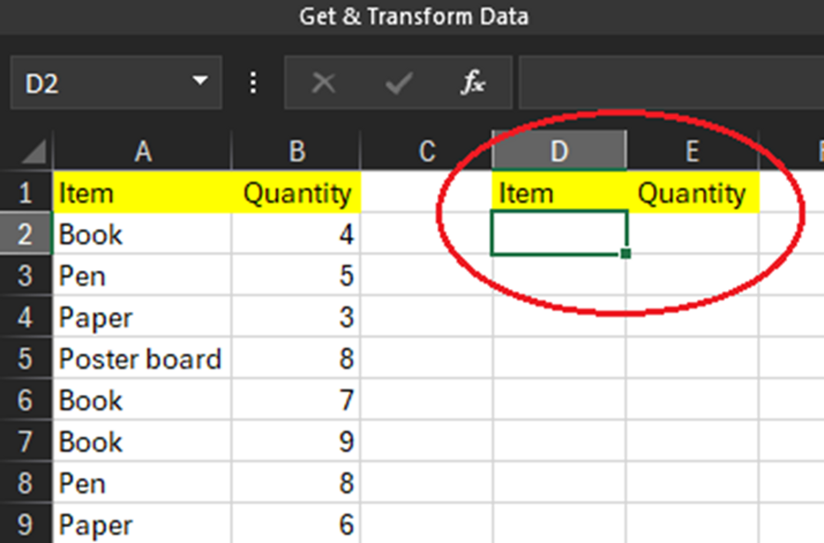Select column C header
Viewport: 824px width, 543px height.
tap(427, 152)
